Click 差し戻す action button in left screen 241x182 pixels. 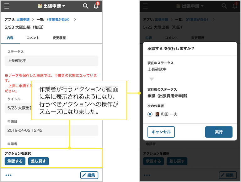38,161
